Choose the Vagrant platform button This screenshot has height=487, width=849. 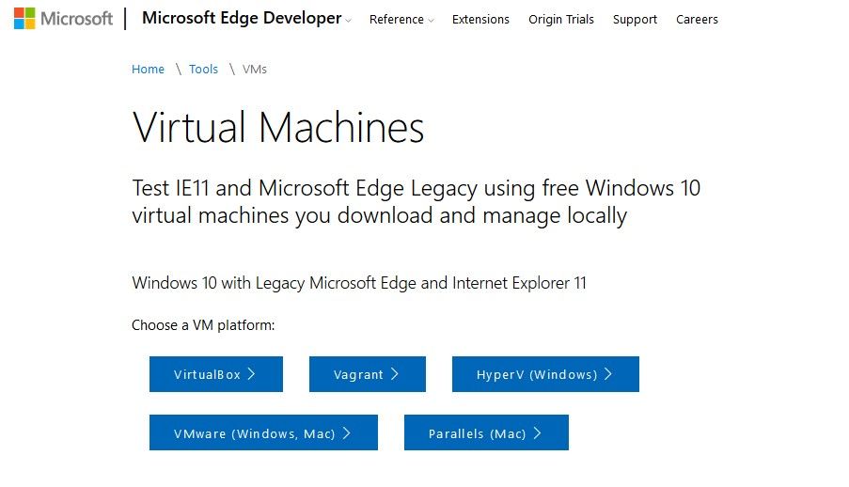[x=367, y=374]
